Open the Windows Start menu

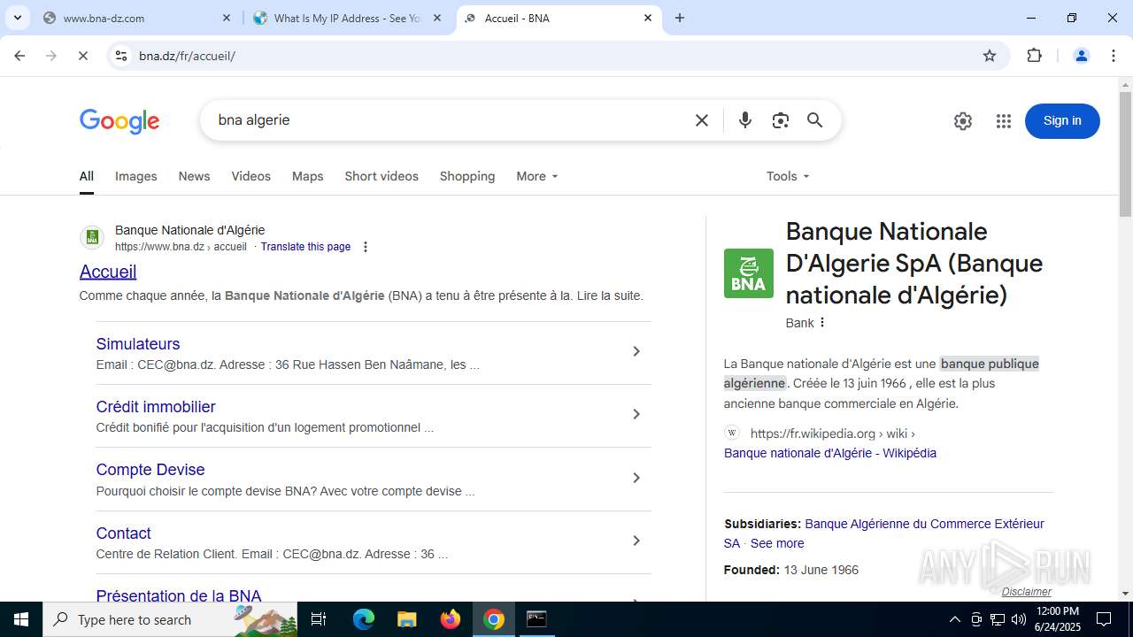(21, 619)
